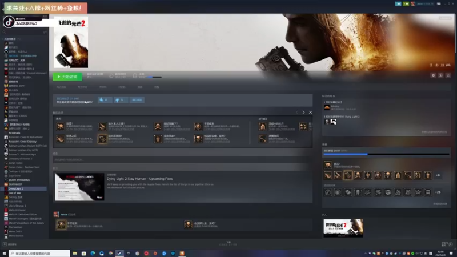Open File Explorer from taskbar
This screenshot has height=257, width=457.
75,254
